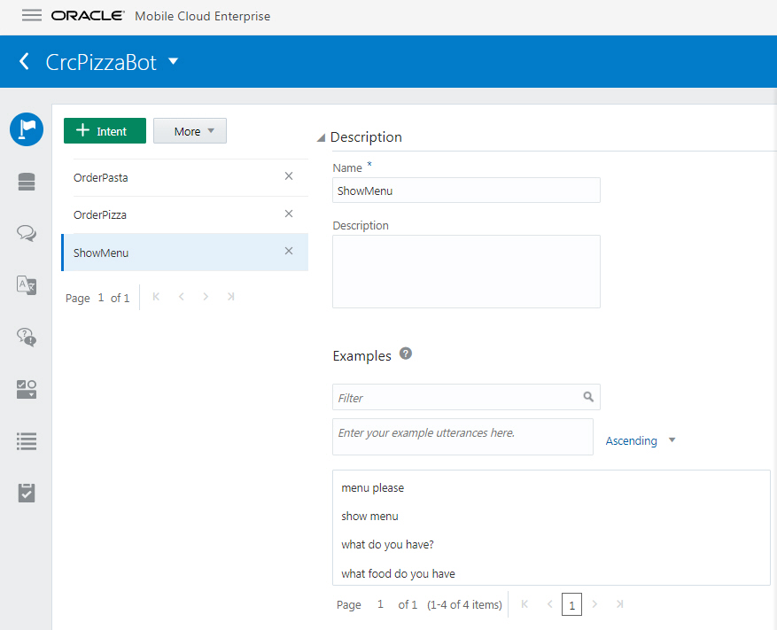Open the Intents flag icon in sidebar

click(x=27, y=129)
